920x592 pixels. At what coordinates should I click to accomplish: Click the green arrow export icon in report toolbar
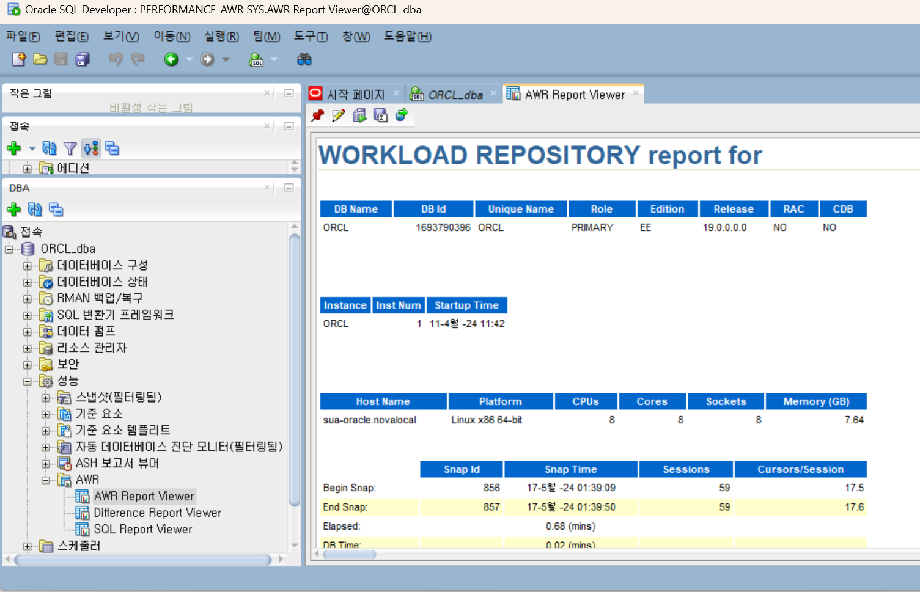pyautogui.click(x=402, y=115)
